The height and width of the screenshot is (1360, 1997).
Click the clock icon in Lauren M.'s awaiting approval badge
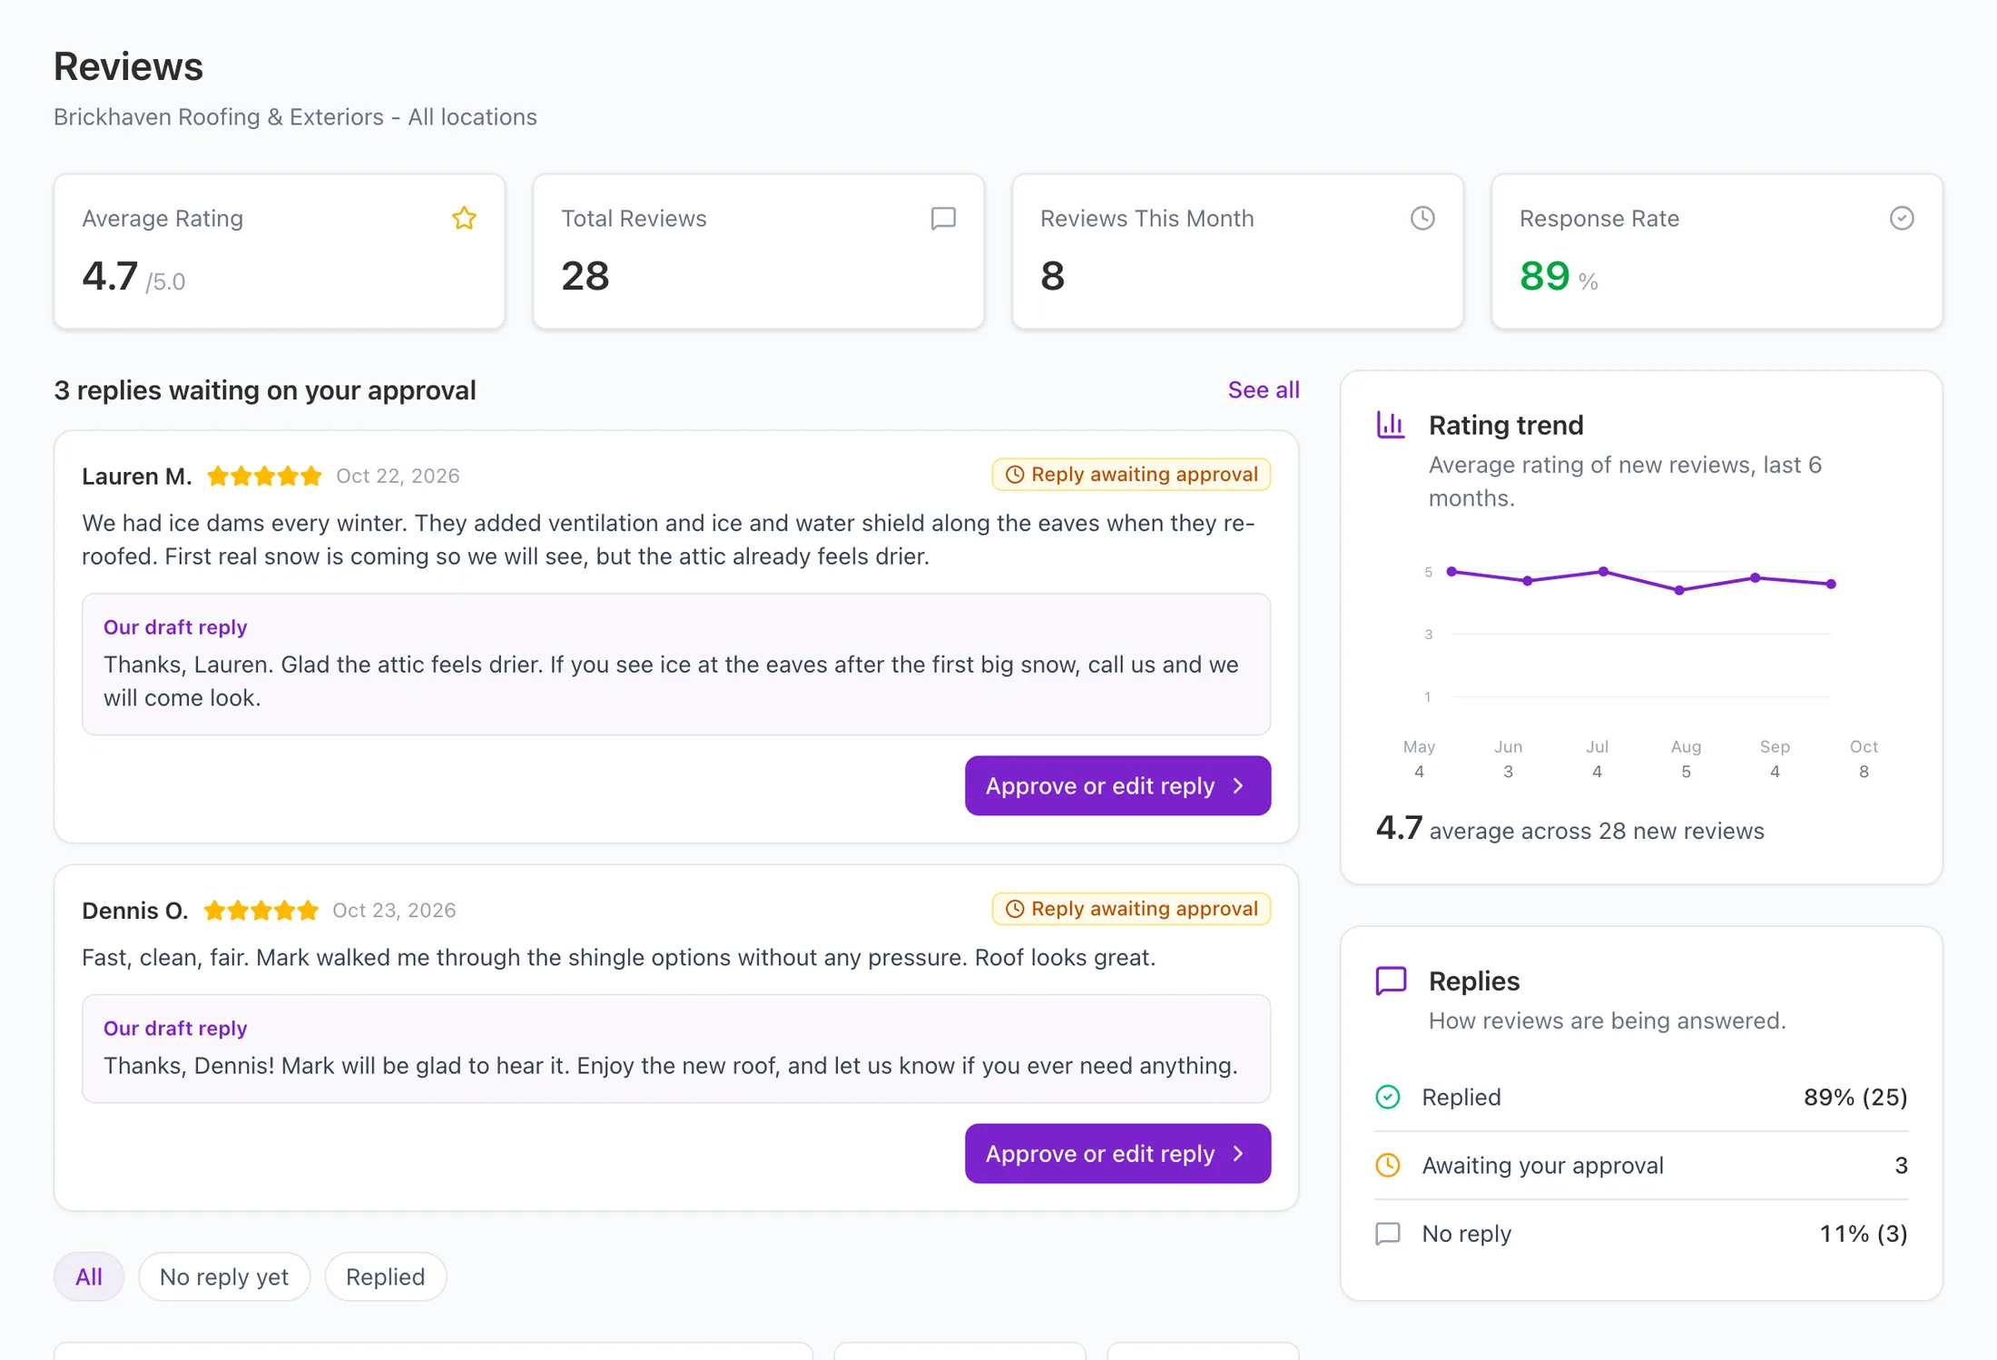coord(1015,474)
